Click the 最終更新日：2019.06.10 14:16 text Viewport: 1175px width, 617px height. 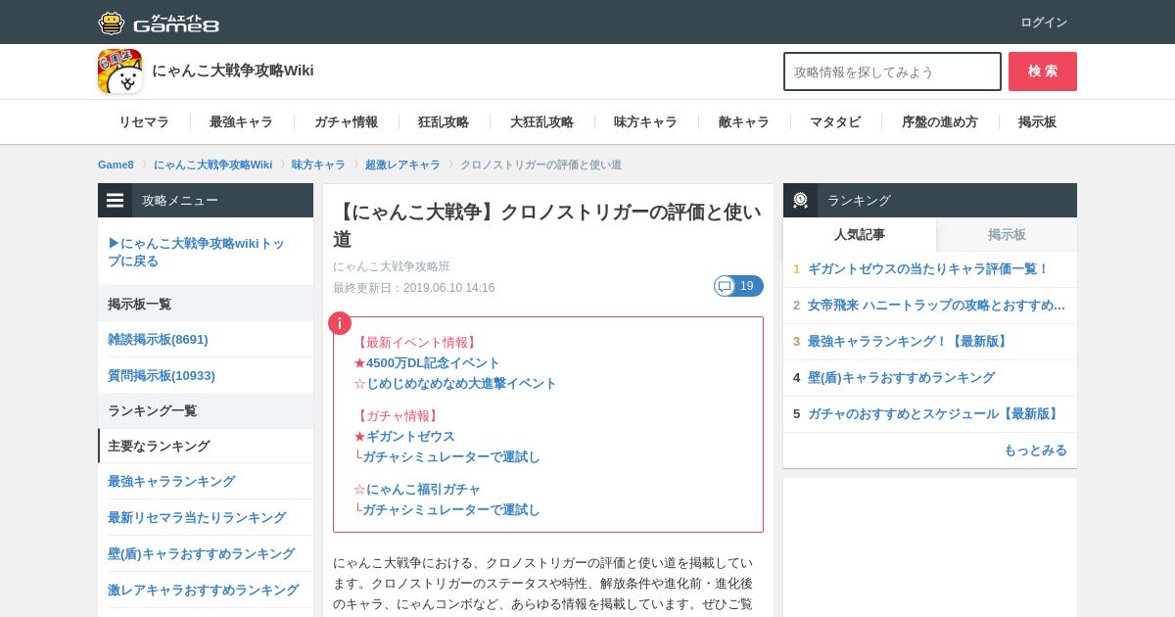click(413, 288)
